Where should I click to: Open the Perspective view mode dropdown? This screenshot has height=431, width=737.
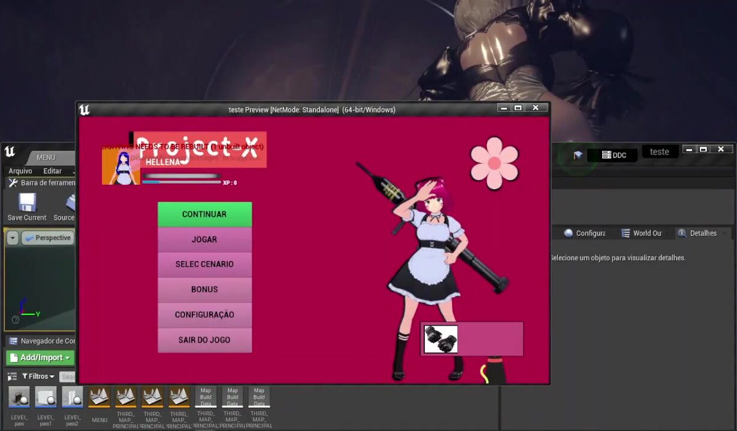[x=49, y=238]
